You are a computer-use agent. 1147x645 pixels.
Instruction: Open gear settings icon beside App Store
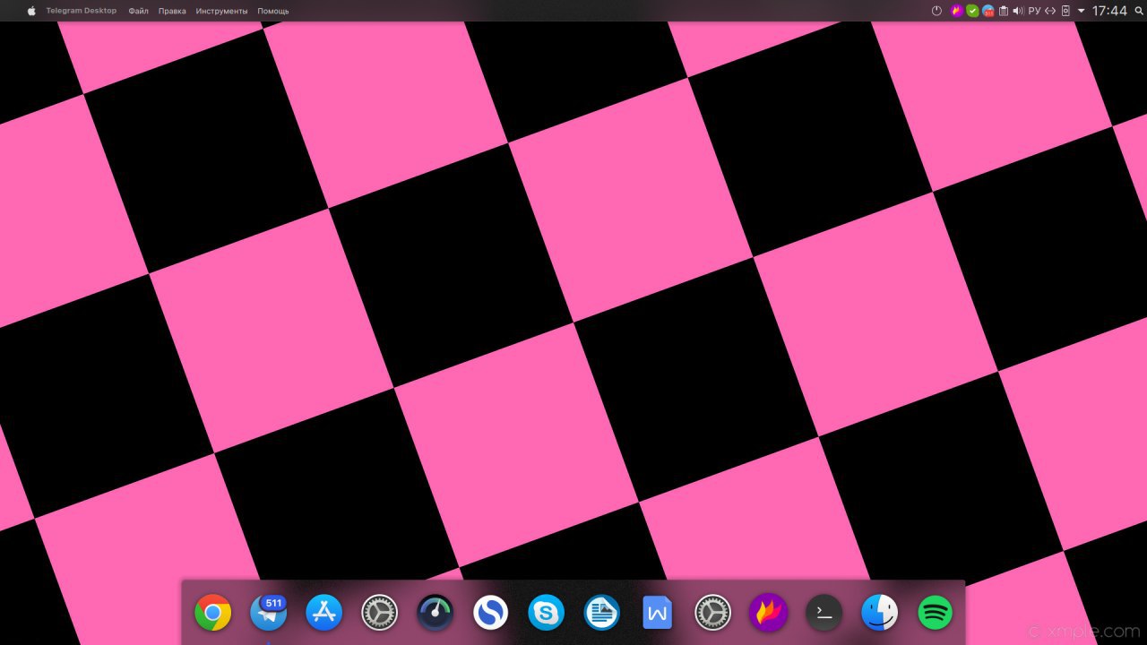point(379,613)
